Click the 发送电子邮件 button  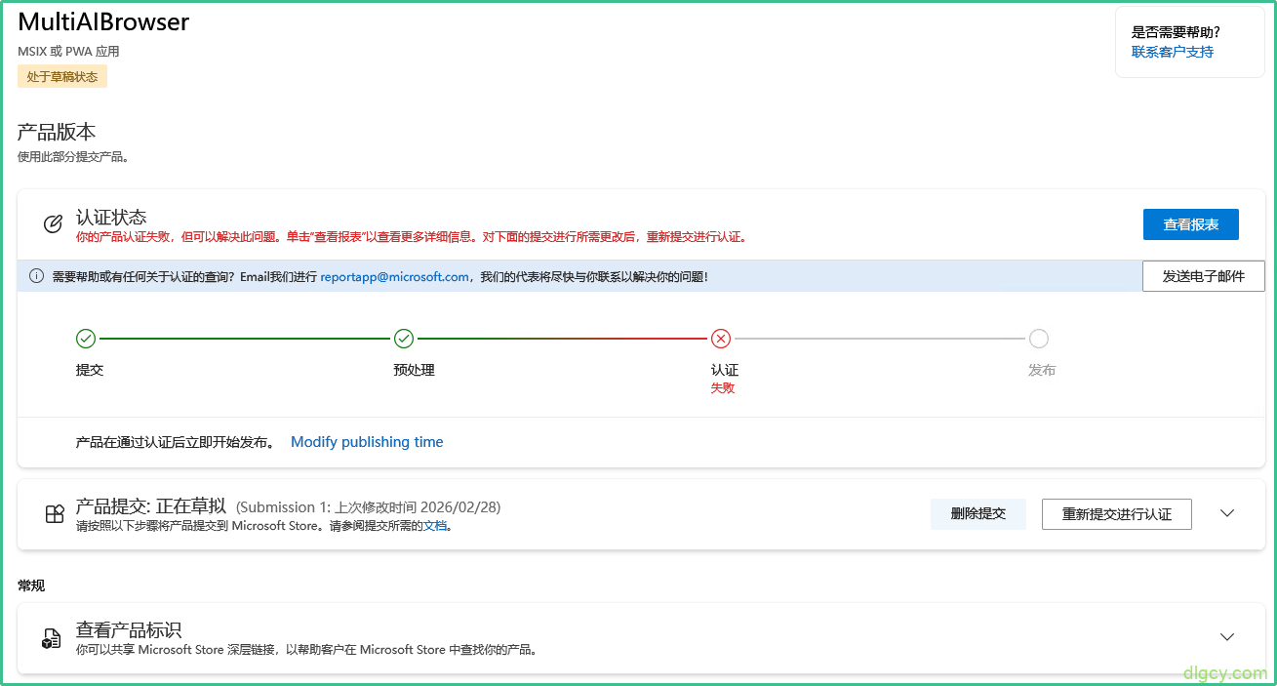[1203, 276]
